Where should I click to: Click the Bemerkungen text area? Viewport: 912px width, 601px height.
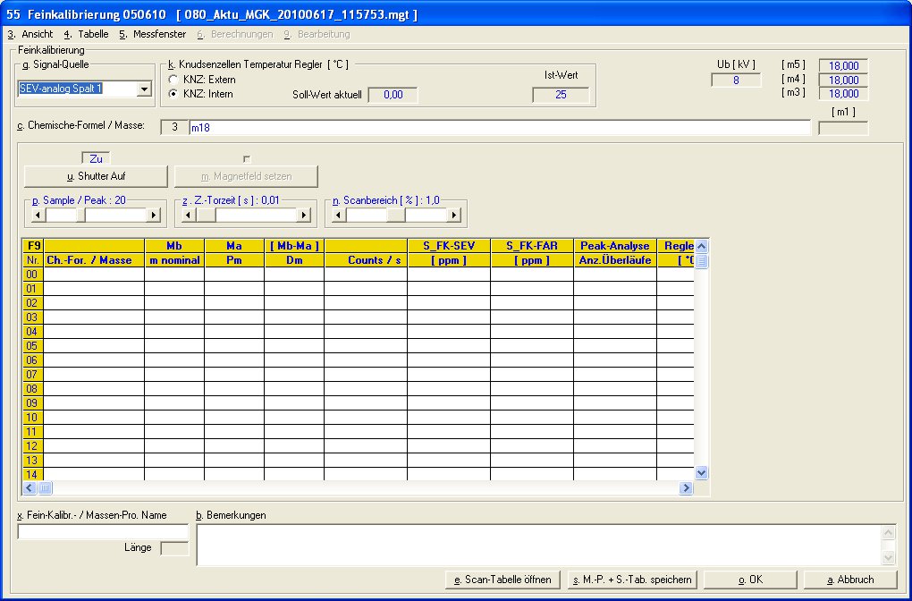540,545
